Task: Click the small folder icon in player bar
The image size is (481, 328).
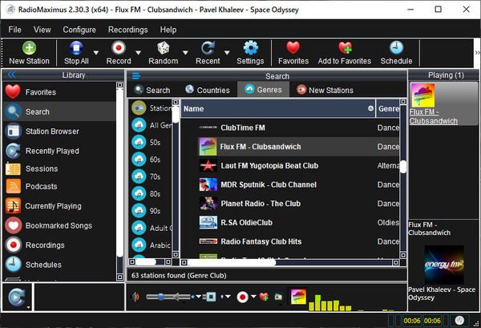Action: tap(278, 297)
